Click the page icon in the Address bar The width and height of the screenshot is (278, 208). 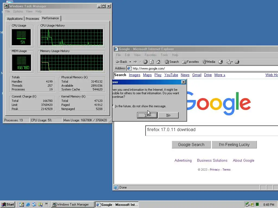click(x=129, y=68)
